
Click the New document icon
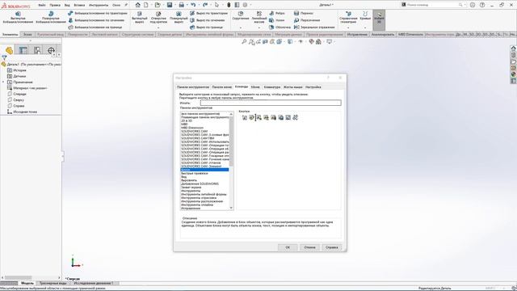coord(145,5)
